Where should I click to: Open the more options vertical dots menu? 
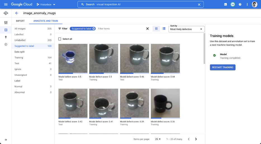247,4
